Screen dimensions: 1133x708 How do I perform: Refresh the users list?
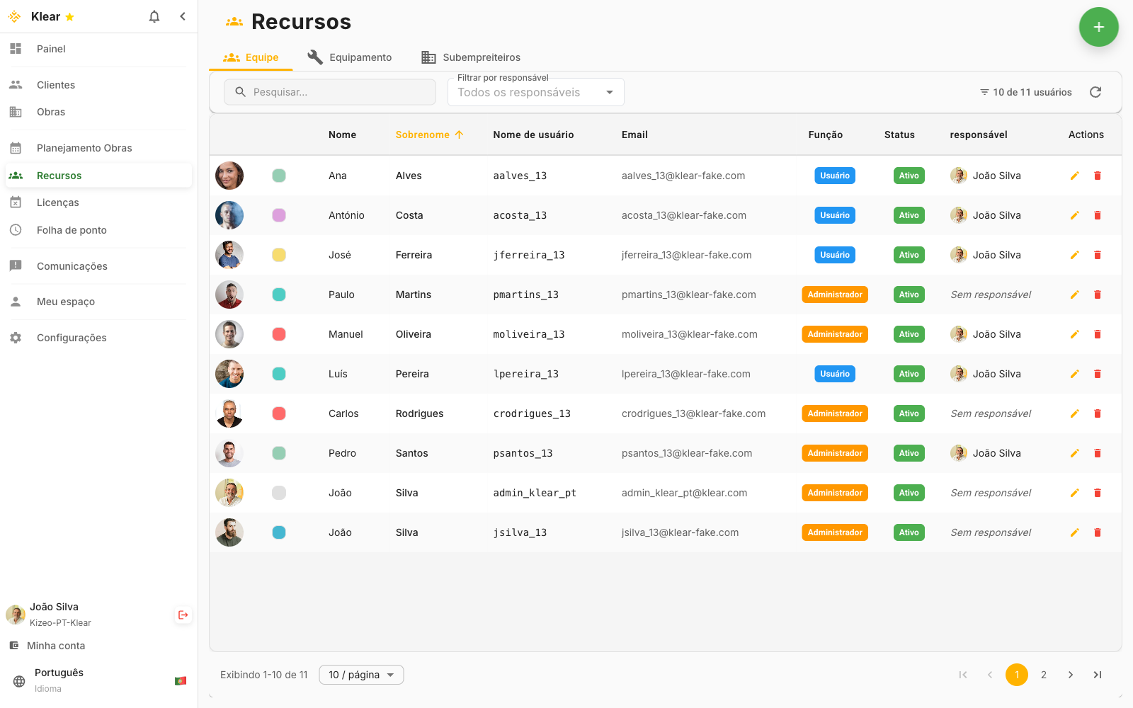click(1095, 92)
